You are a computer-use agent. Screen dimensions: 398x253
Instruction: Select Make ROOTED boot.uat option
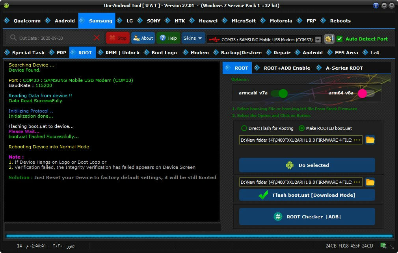(325, 128)
